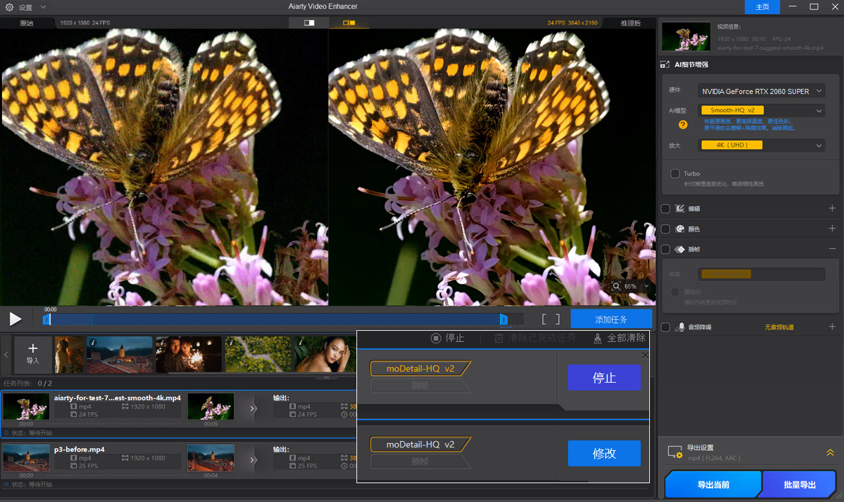
Task: Click the 停止 button for the running task
Action: click(x=604, y=377)
